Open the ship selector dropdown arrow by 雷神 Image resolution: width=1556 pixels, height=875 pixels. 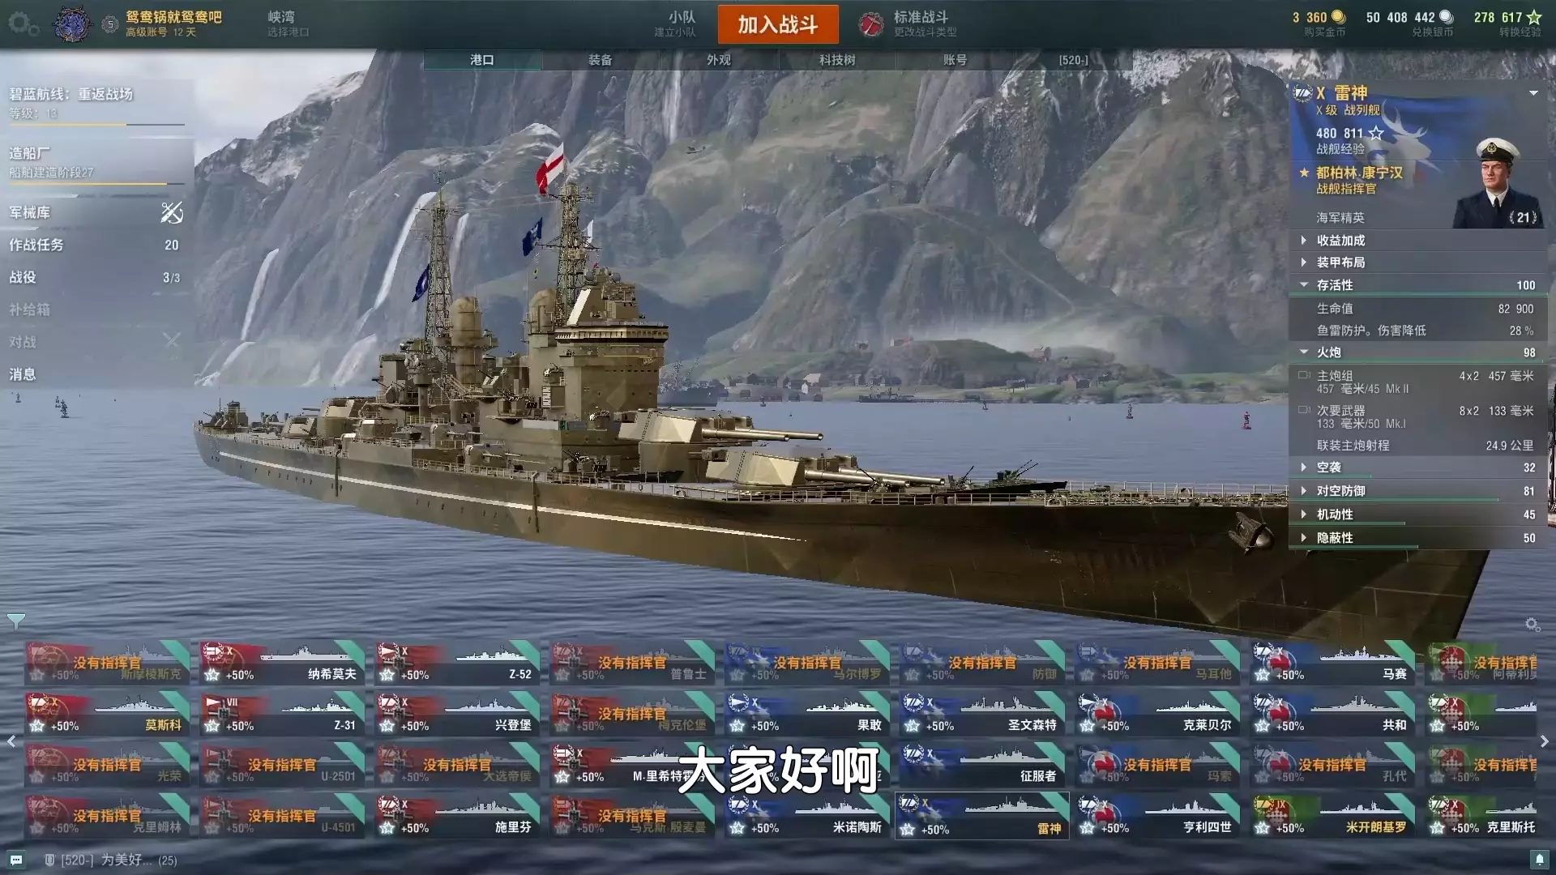point(1533,93)
